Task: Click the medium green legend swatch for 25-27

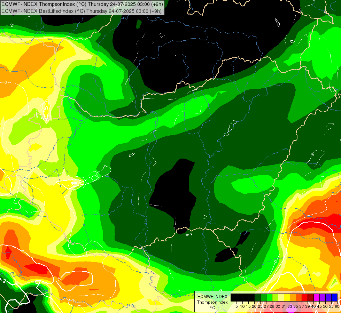Action: click(x=263, y=298)
